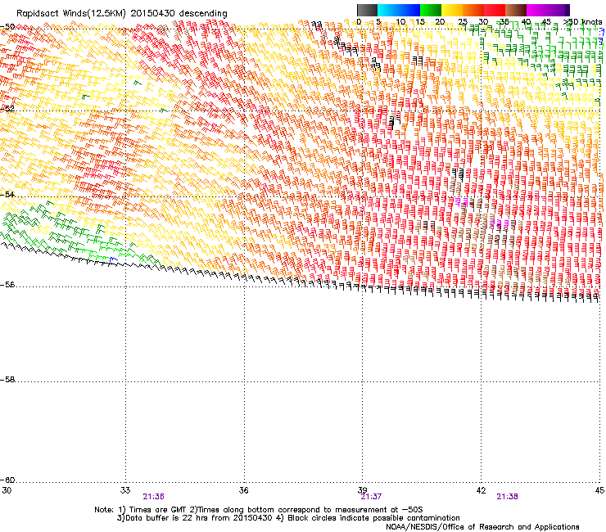This screenshot has width=606, height=532.
Task: Click the '33' longitude axis label
Action: (125, 490)
